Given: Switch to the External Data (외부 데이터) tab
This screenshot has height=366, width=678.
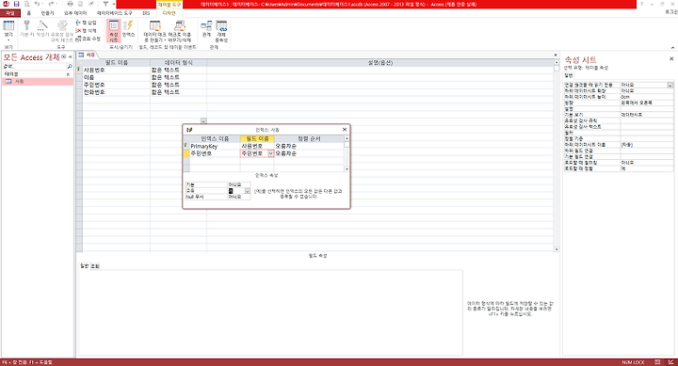Looking at the screenshot, I should tap(75, 13).
